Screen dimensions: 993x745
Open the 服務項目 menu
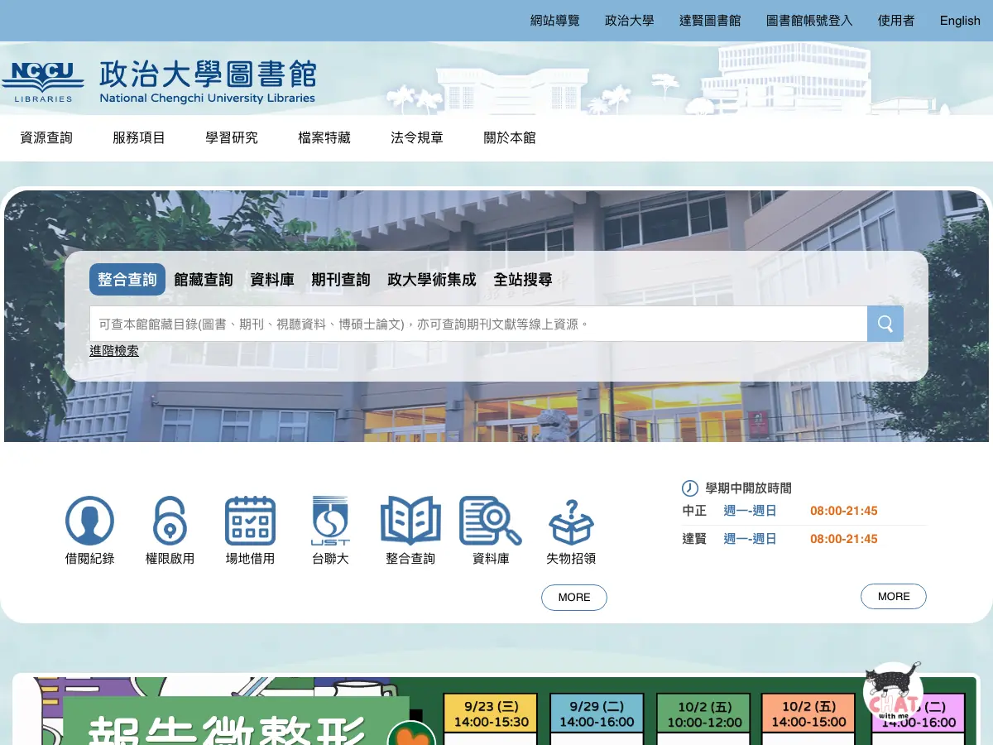(x=139, y=138)
